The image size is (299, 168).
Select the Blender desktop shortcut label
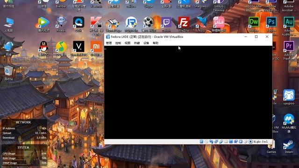(x=61, y=6)
